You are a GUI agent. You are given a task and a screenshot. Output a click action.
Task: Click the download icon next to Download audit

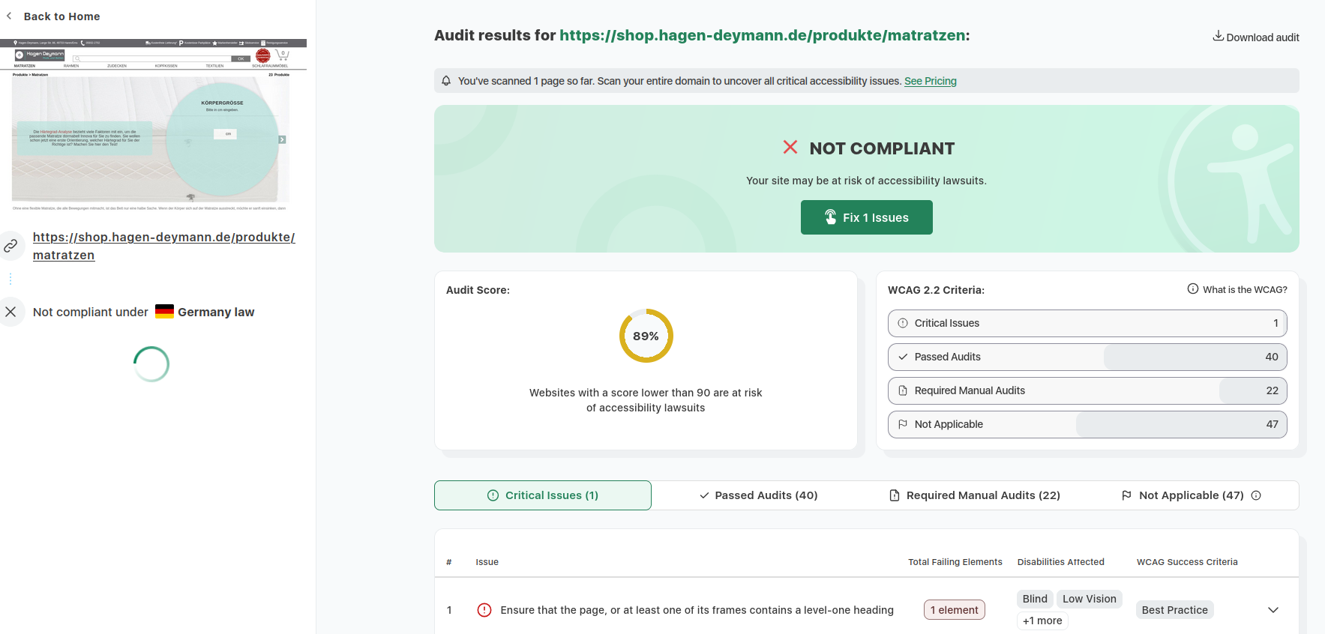(x=1218, y=36)
